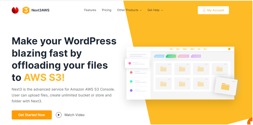253x125 pixels.
Task: Click the red ThemeDev logo icon
Action: click(x=15, y=10)
